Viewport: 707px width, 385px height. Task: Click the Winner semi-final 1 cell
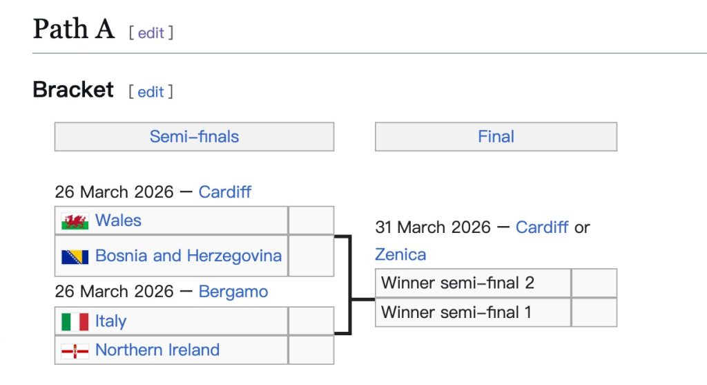pyautogui.click(x=473, y=312)
